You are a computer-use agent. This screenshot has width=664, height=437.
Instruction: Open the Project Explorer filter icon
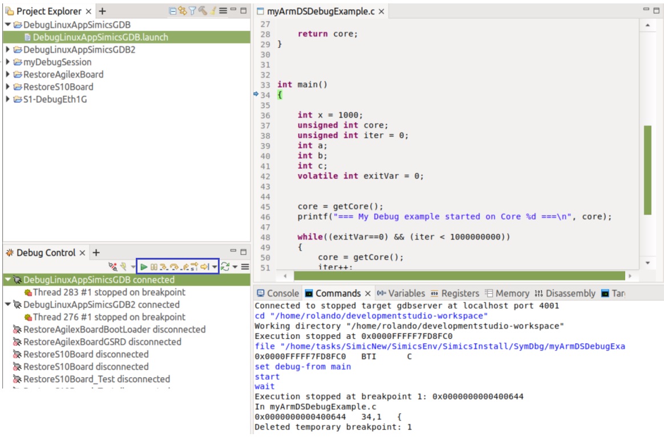click(x=192, y=11)
